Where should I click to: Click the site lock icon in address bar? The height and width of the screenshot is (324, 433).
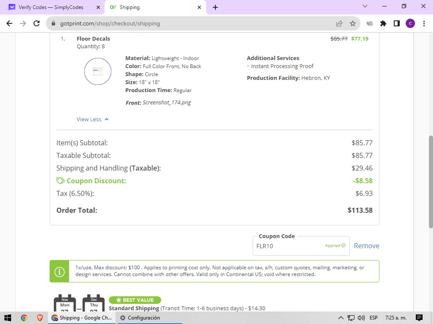(53, 23)
